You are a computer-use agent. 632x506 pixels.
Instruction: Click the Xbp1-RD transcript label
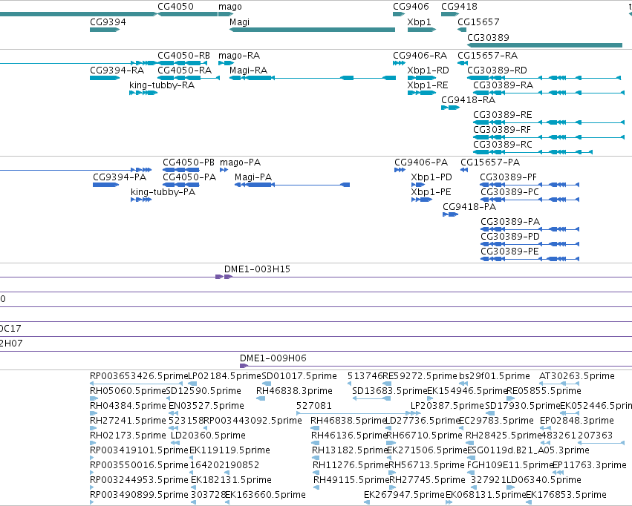[x=428, y=70]
